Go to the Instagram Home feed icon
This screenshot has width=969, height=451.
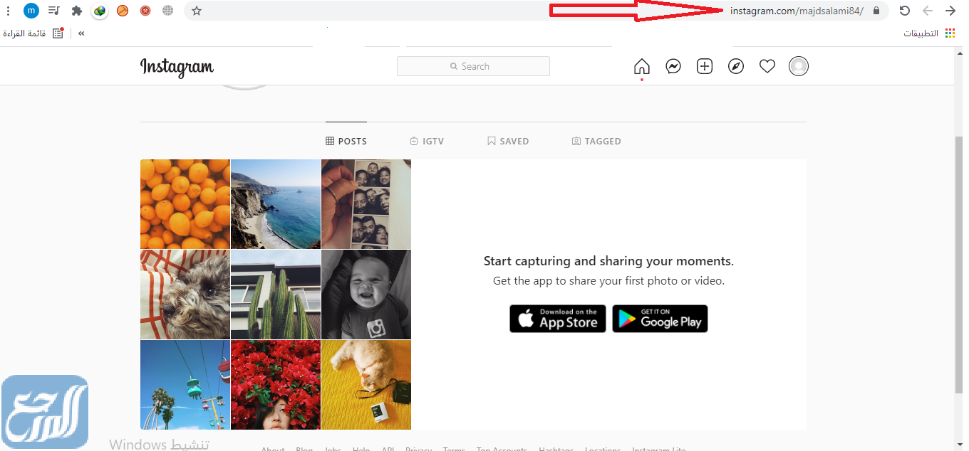642,66
